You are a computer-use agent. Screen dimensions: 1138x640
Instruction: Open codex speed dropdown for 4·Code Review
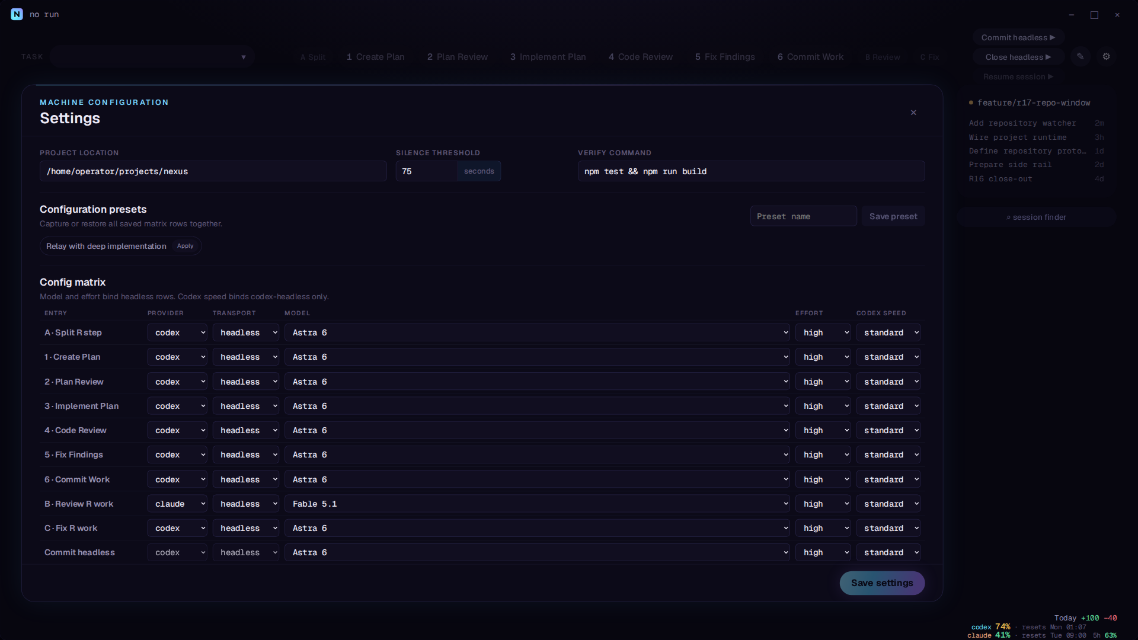click(888, 430)
